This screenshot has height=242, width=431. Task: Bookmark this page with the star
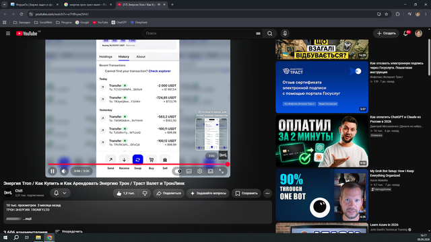click(x=386, y=14)
